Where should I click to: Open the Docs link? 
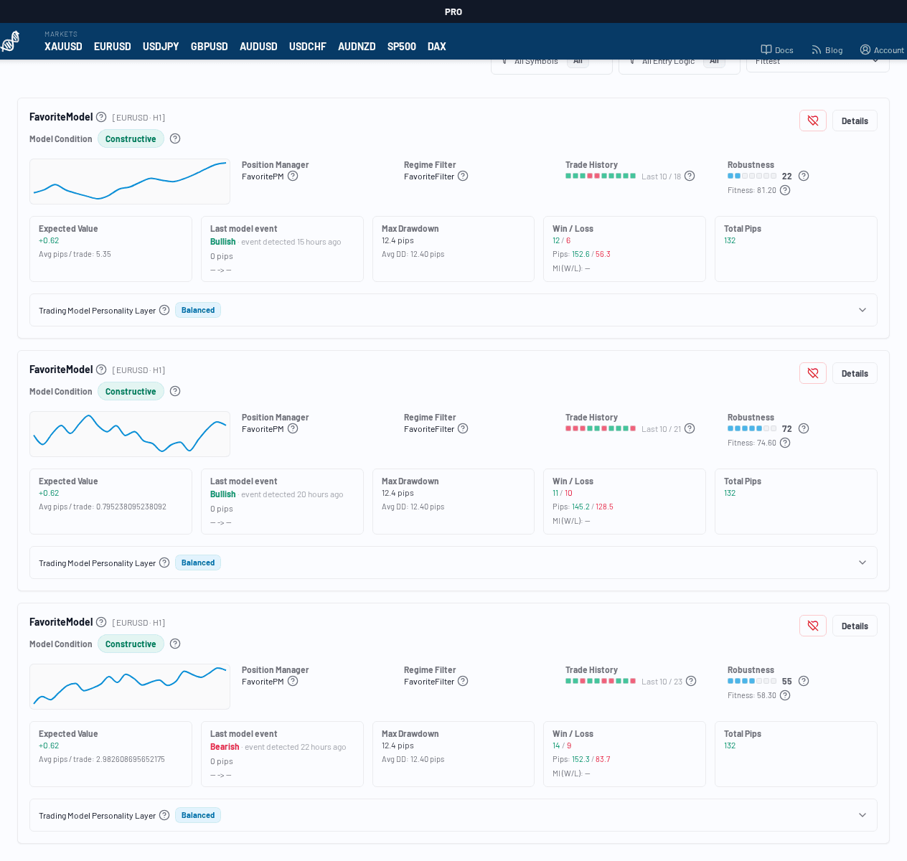point(777,50)
